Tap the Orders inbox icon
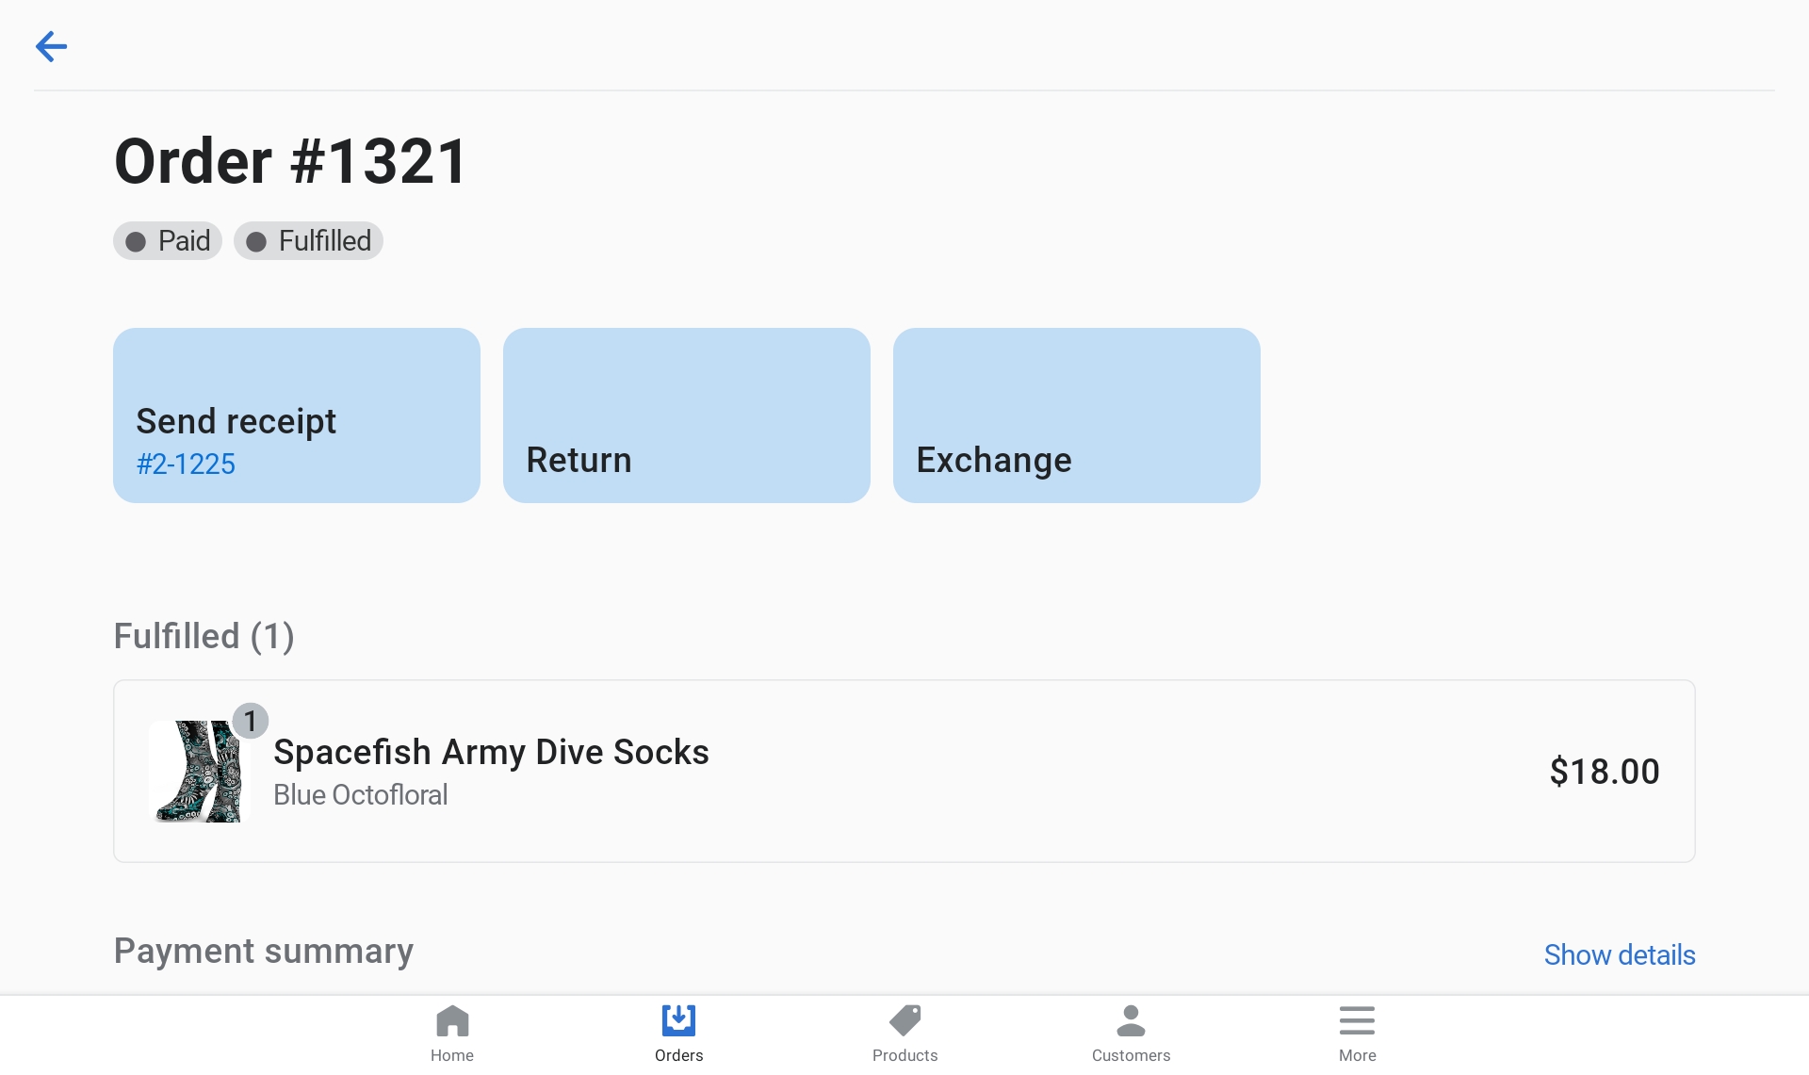The width and height of the screenshot is (1809, 1075). point(678,1021)
